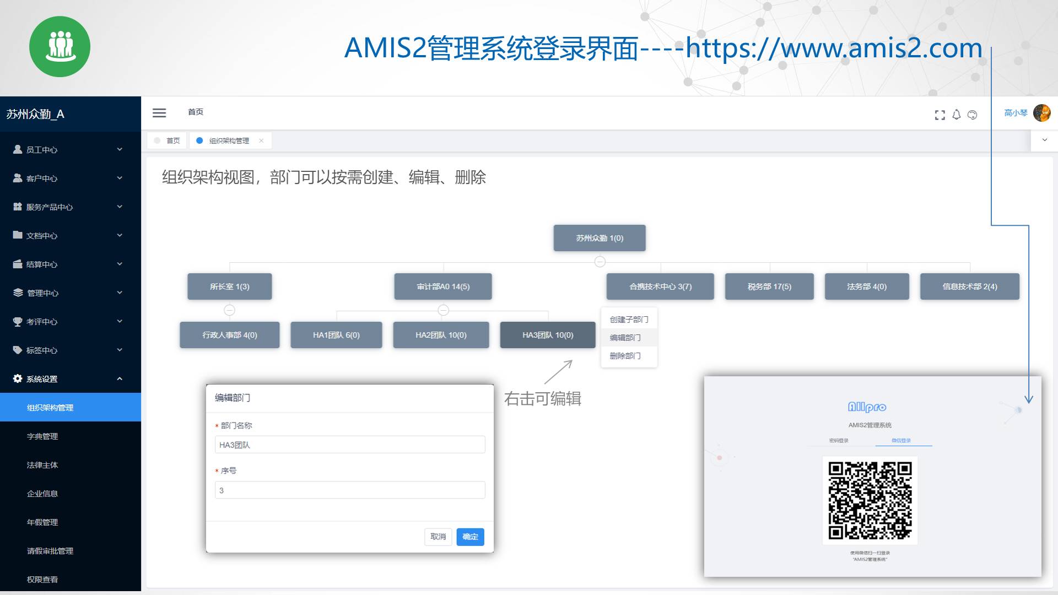The width and height of the screenshot is (1058, 595).
Task: Collapse 系统设置 chevron
Action: (x=120, y=378)
